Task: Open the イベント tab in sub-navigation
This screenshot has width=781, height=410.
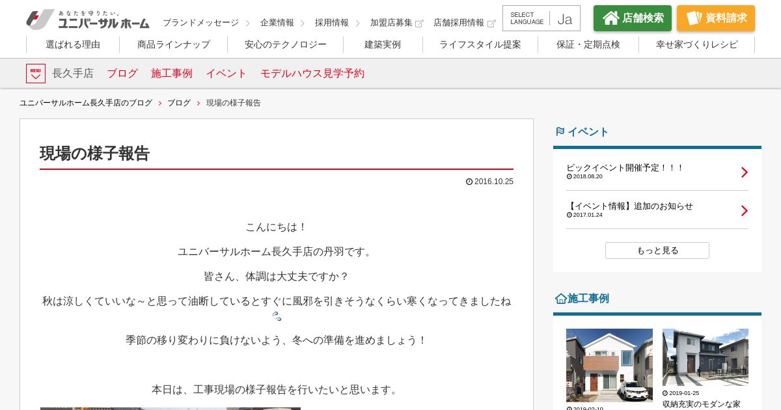Action: tap(226, 74)
